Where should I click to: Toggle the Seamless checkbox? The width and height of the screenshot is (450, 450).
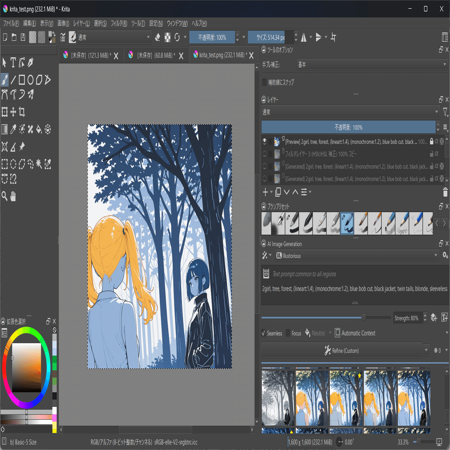pyautogui.click(x=263, y=333)
